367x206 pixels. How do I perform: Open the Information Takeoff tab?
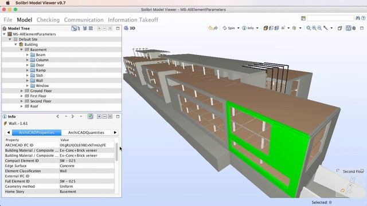click(x=133, y=20)
